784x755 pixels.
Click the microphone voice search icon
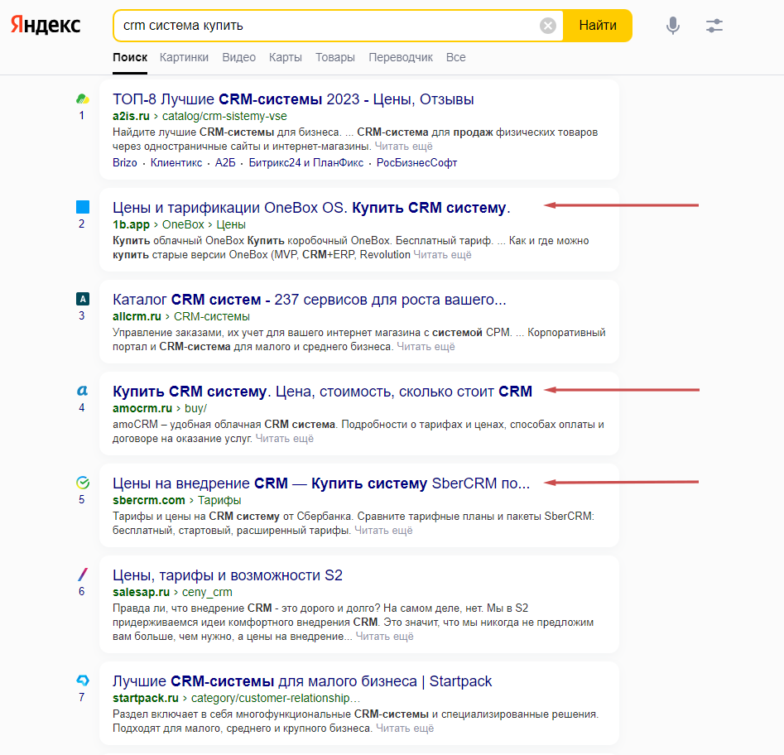(673, 26)
